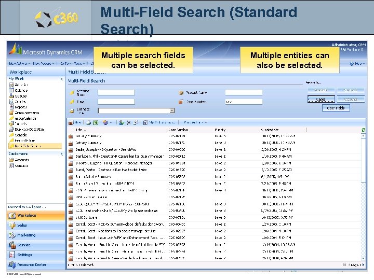Click the Product Name input field
The image size is (374, 280).
tap(244, 92)
